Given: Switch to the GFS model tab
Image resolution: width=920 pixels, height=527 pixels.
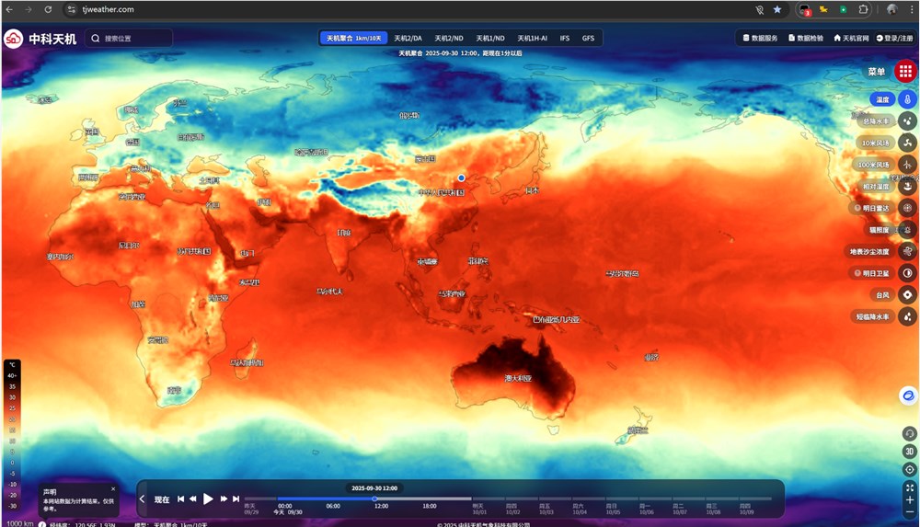Looking at the screenshot, I should pyautogui.click(x=588, y=38).
